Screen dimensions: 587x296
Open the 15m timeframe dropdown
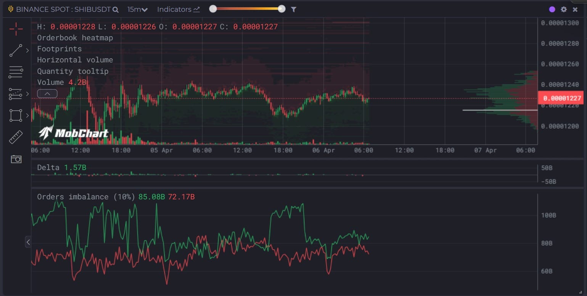137,10
